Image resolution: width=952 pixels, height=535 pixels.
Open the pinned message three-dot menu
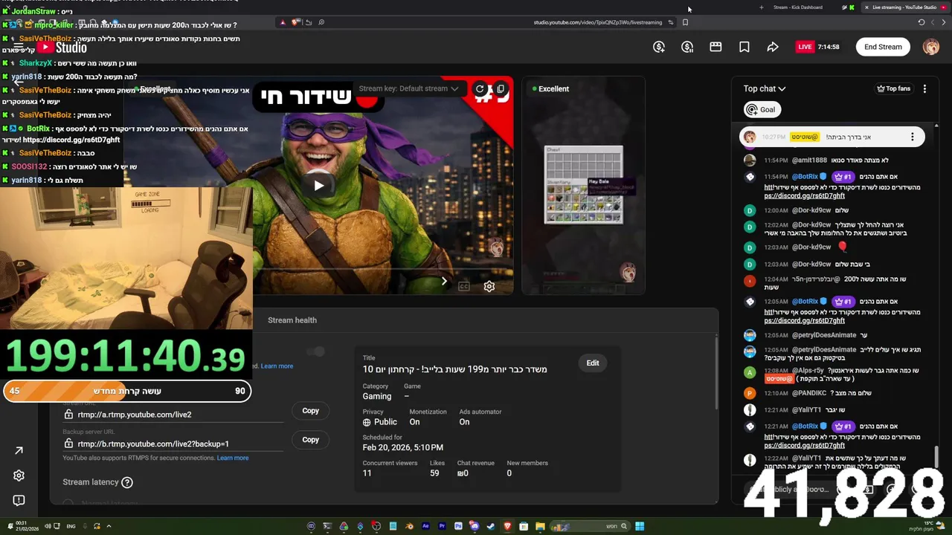(x=913, y=137)
